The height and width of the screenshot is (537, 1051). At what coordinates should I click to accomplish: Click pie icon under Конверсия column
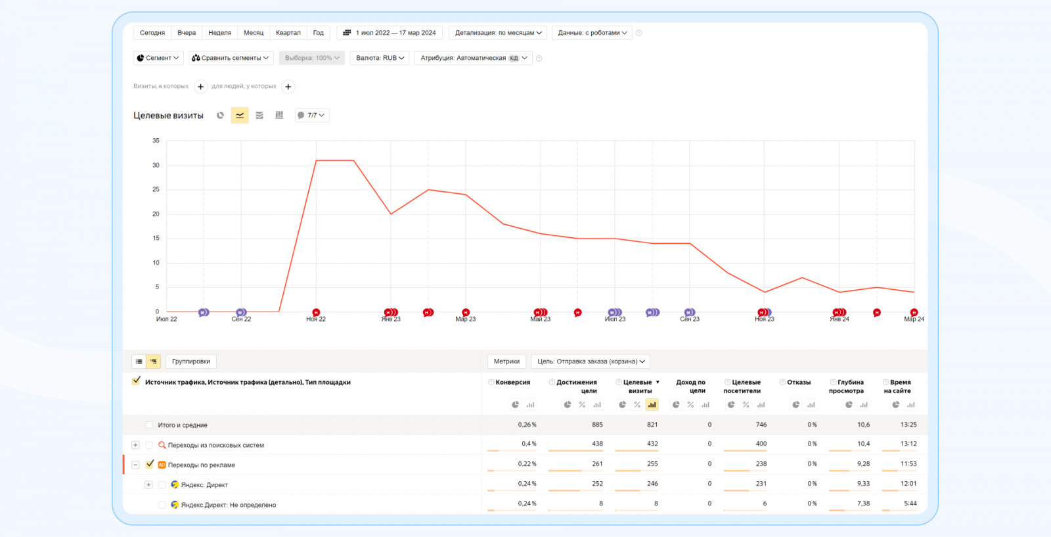tap(516, 405)
